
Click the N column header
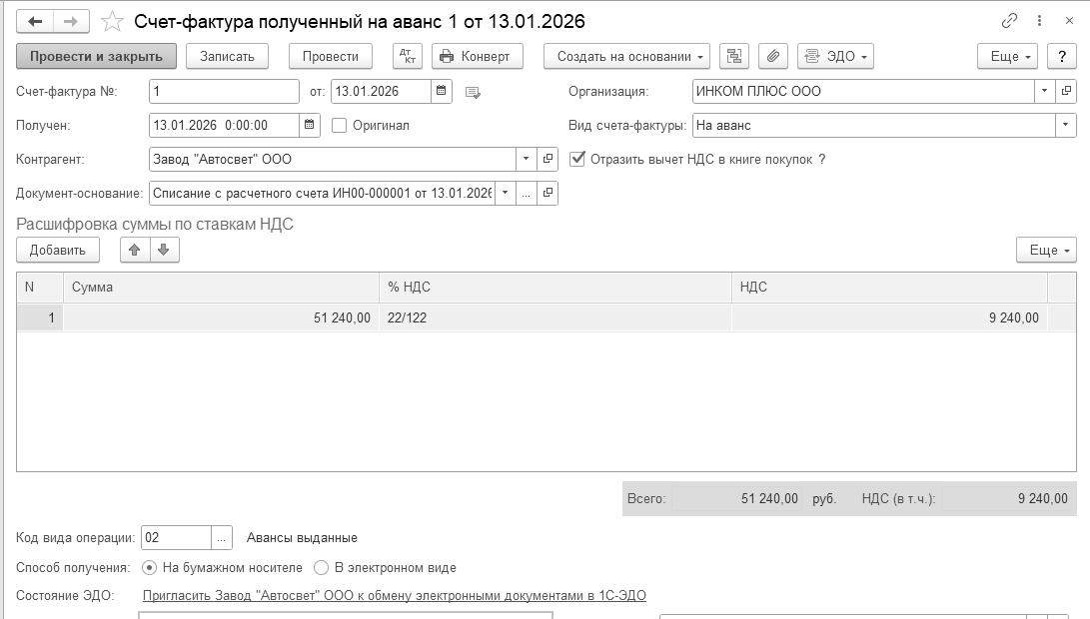[40, 287]
